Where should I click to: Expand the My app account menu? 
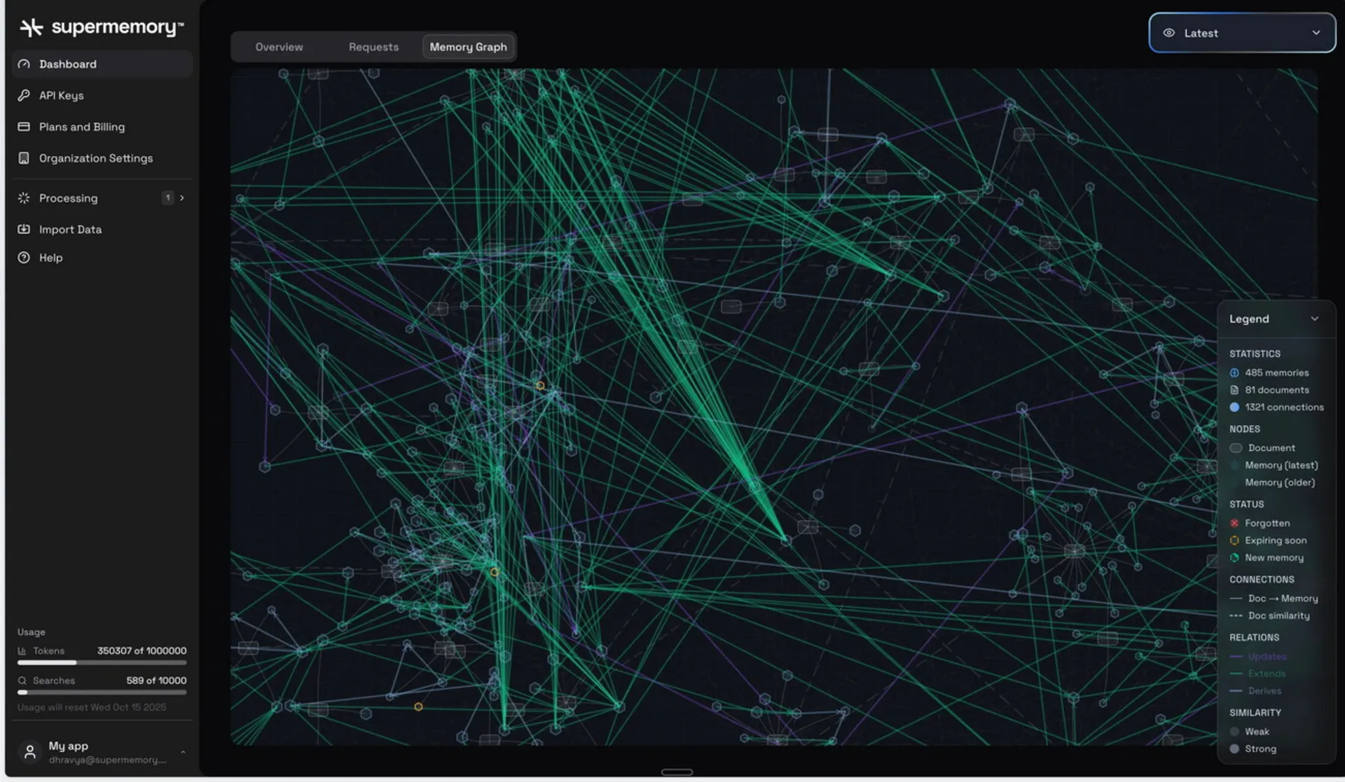point(183,752)
